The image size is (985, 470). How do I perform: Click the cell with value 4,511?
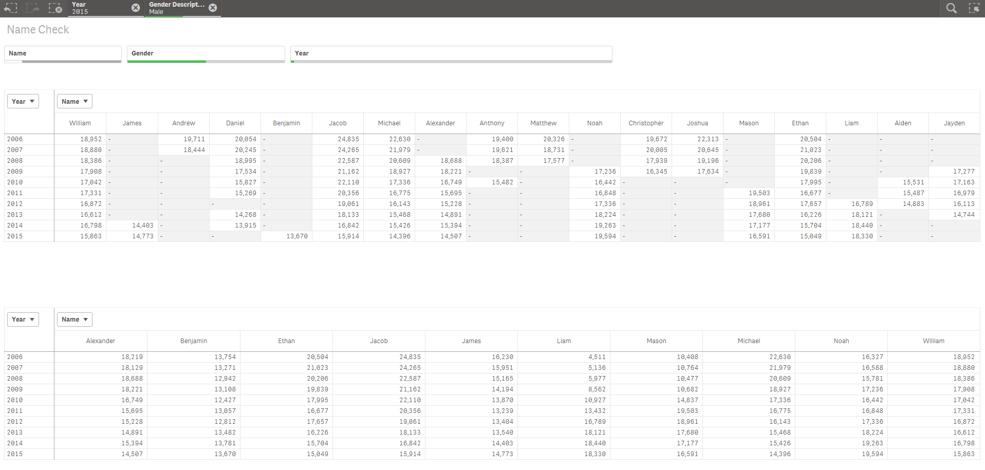pyautogui.click(x=564, y=357)
